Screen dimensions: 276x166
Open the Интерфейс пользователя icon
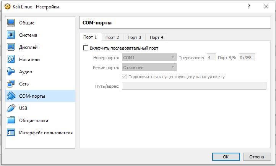[11, 132]
